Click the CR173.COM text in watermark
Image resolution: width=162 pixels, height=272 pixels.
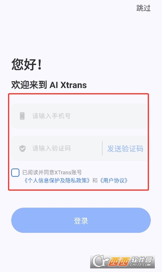point(141,265)
